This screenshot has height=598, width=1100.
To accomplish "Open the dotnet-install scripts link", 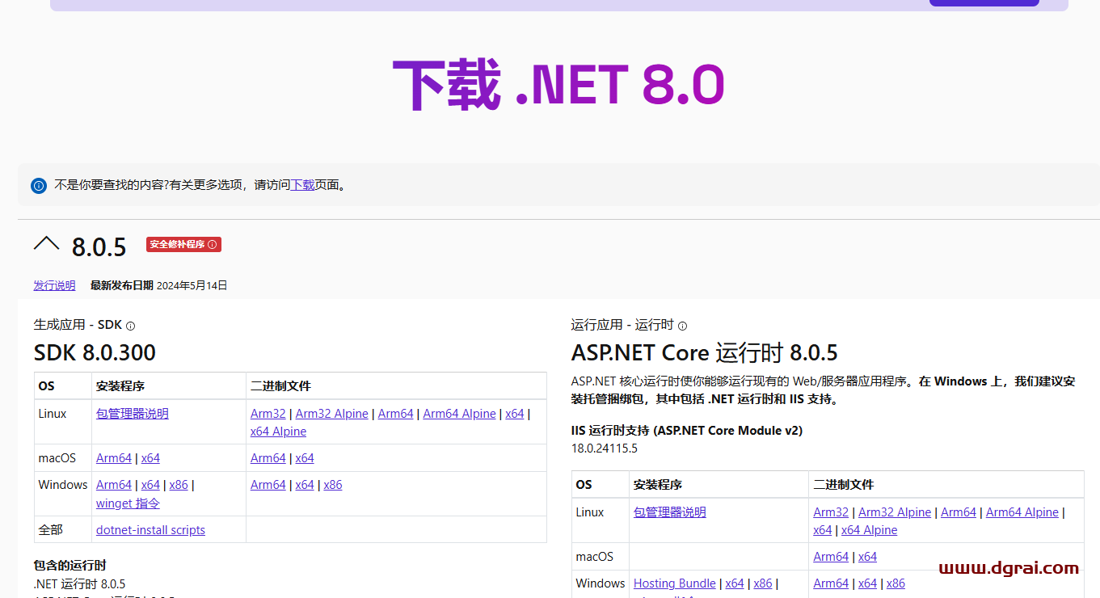I will click(x=150, y=530).
